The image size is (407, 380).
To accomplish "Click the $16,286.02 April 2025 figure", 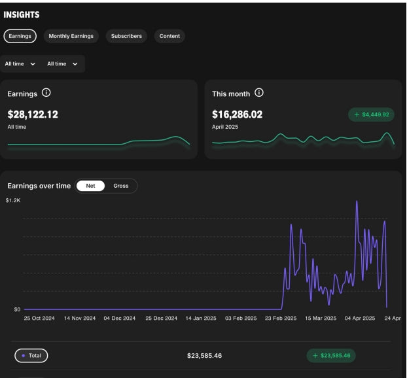I will 238,114.
